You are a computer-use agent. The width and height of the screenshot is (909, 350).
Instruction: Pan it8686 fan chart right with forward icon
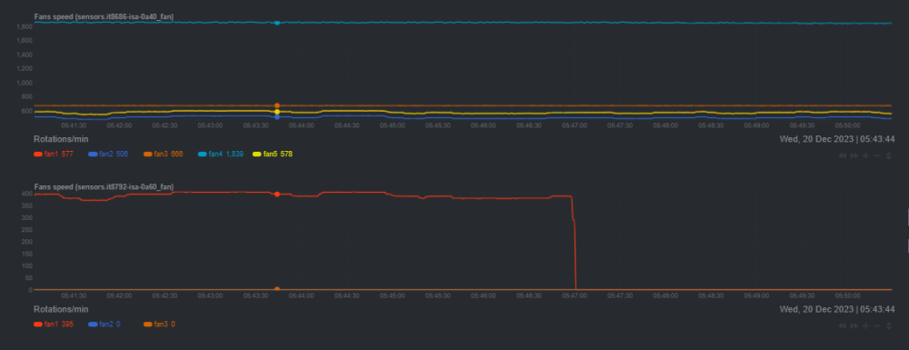(854, 155)
